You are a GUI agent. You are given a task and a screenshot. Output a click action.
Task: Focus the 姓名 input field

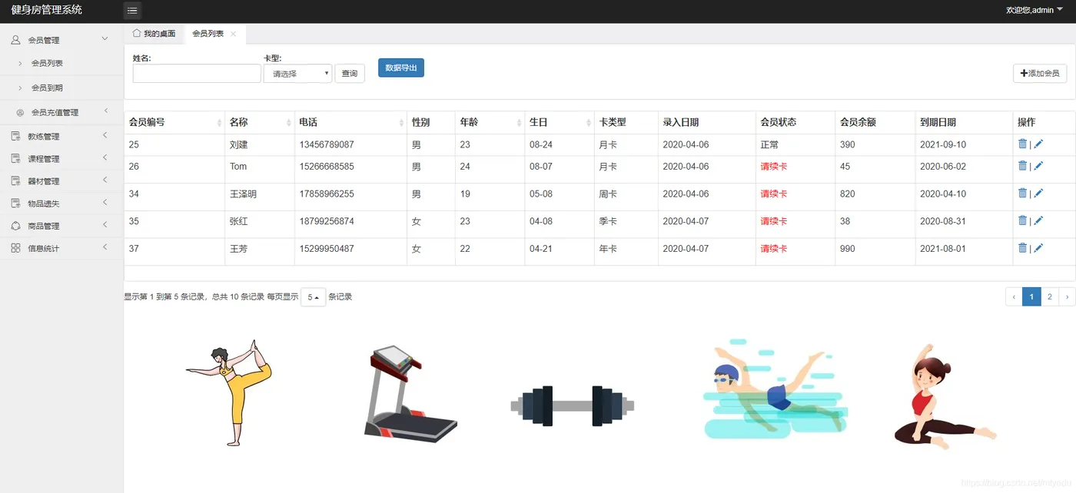point(197,74)
